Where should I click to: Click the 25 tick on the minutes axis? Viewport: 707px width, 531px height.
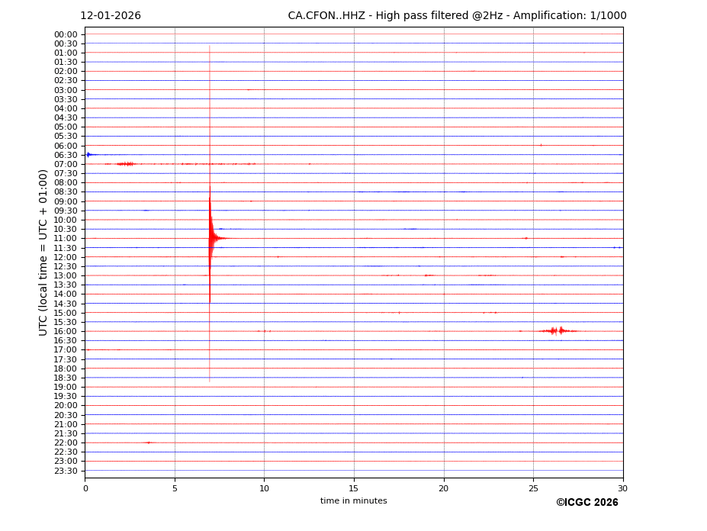tap(533, 488)
